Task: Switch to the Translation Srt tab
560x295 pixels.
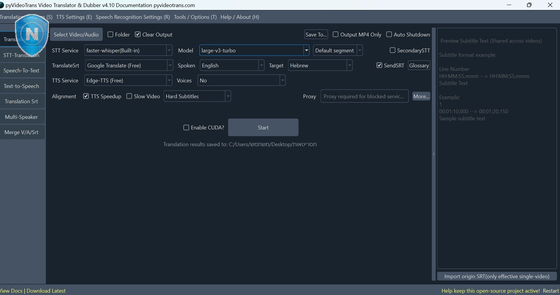Action: [x=22, y=101]
